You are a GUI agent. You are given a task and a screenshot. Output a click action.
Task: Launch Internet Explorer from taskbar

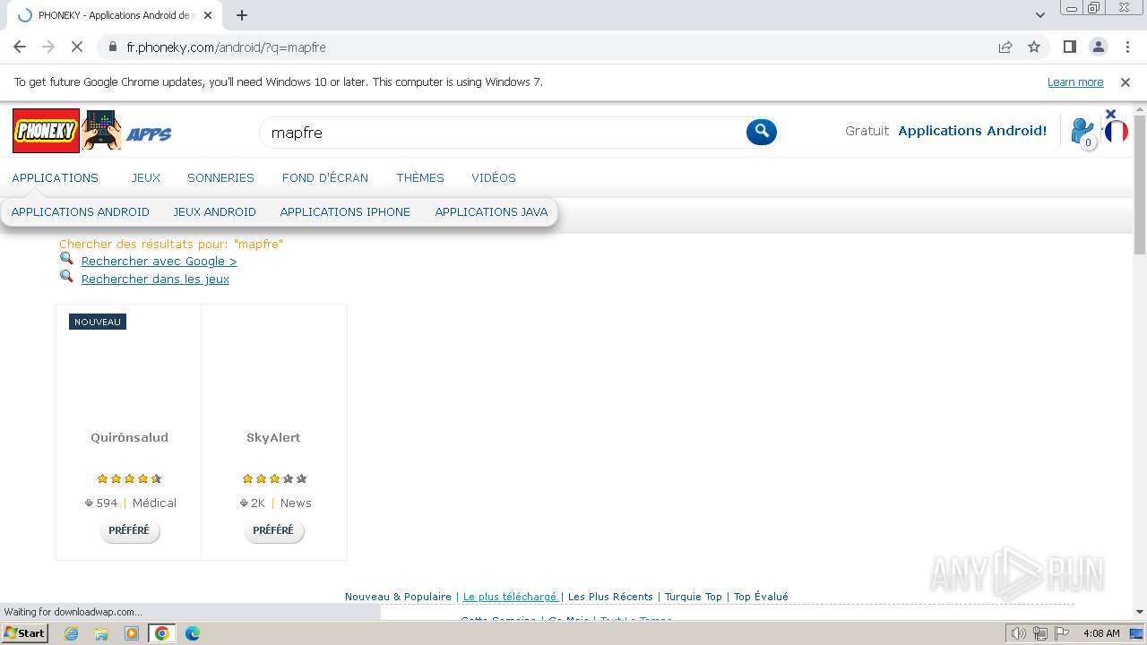pos(72,633)
